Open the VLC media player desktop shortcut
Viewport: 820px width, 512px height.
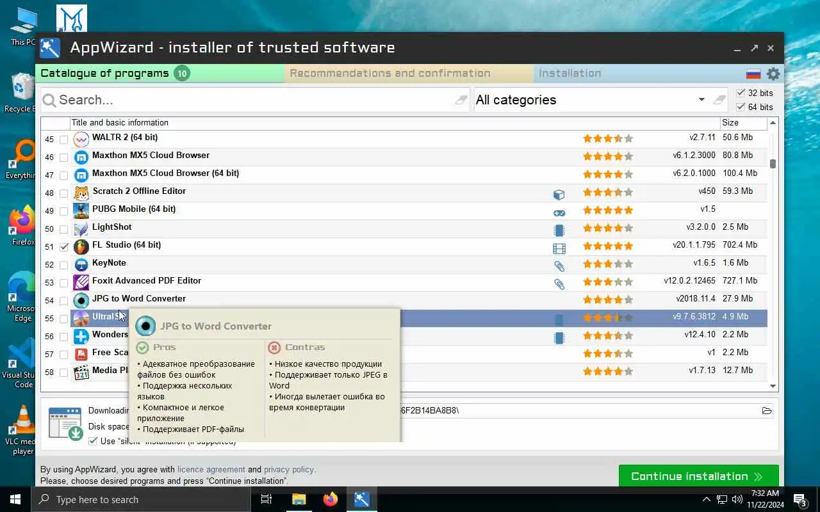pos(24,429)
